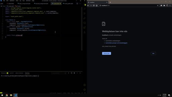Viewport: 172px width, 97px height.
Task: Switch to the Output panel tab
Action: point(12,73)
